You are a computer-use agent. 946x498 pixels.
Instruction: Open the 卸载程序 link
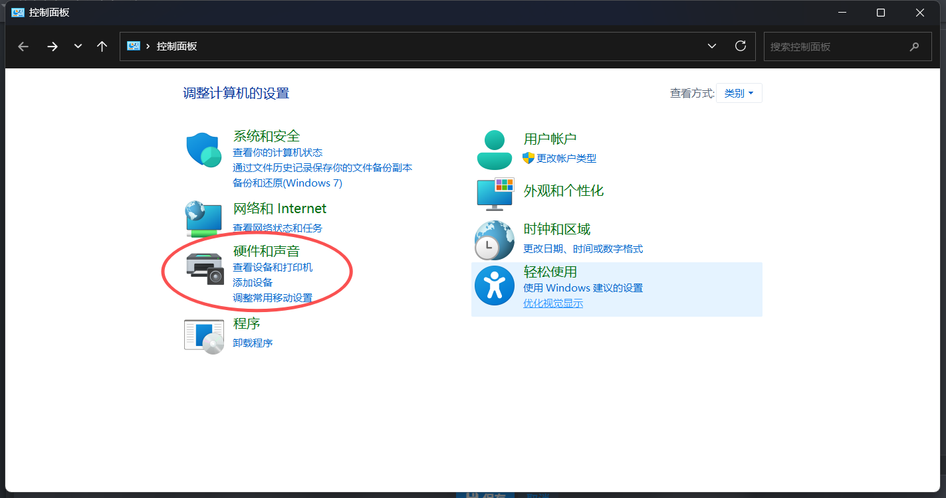coord(253,343)
